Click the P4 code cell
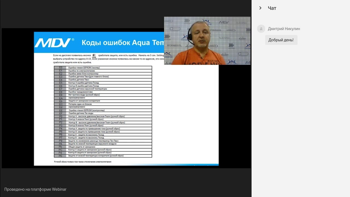 [61, 129]
